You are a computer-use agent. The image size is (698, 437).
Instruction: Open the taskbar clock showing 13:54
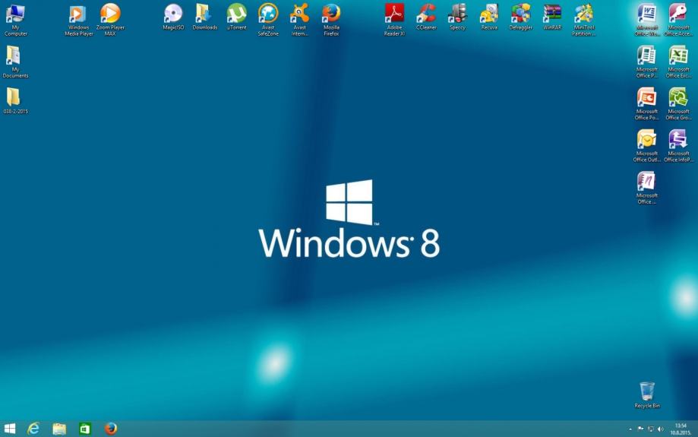pos(681,429)
